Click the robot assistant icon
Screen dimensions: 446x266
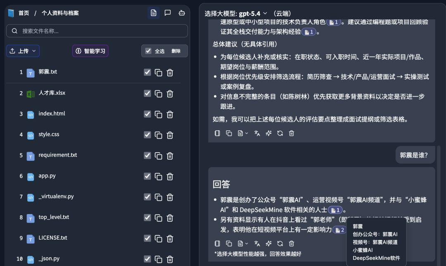(x=182, y=13)
